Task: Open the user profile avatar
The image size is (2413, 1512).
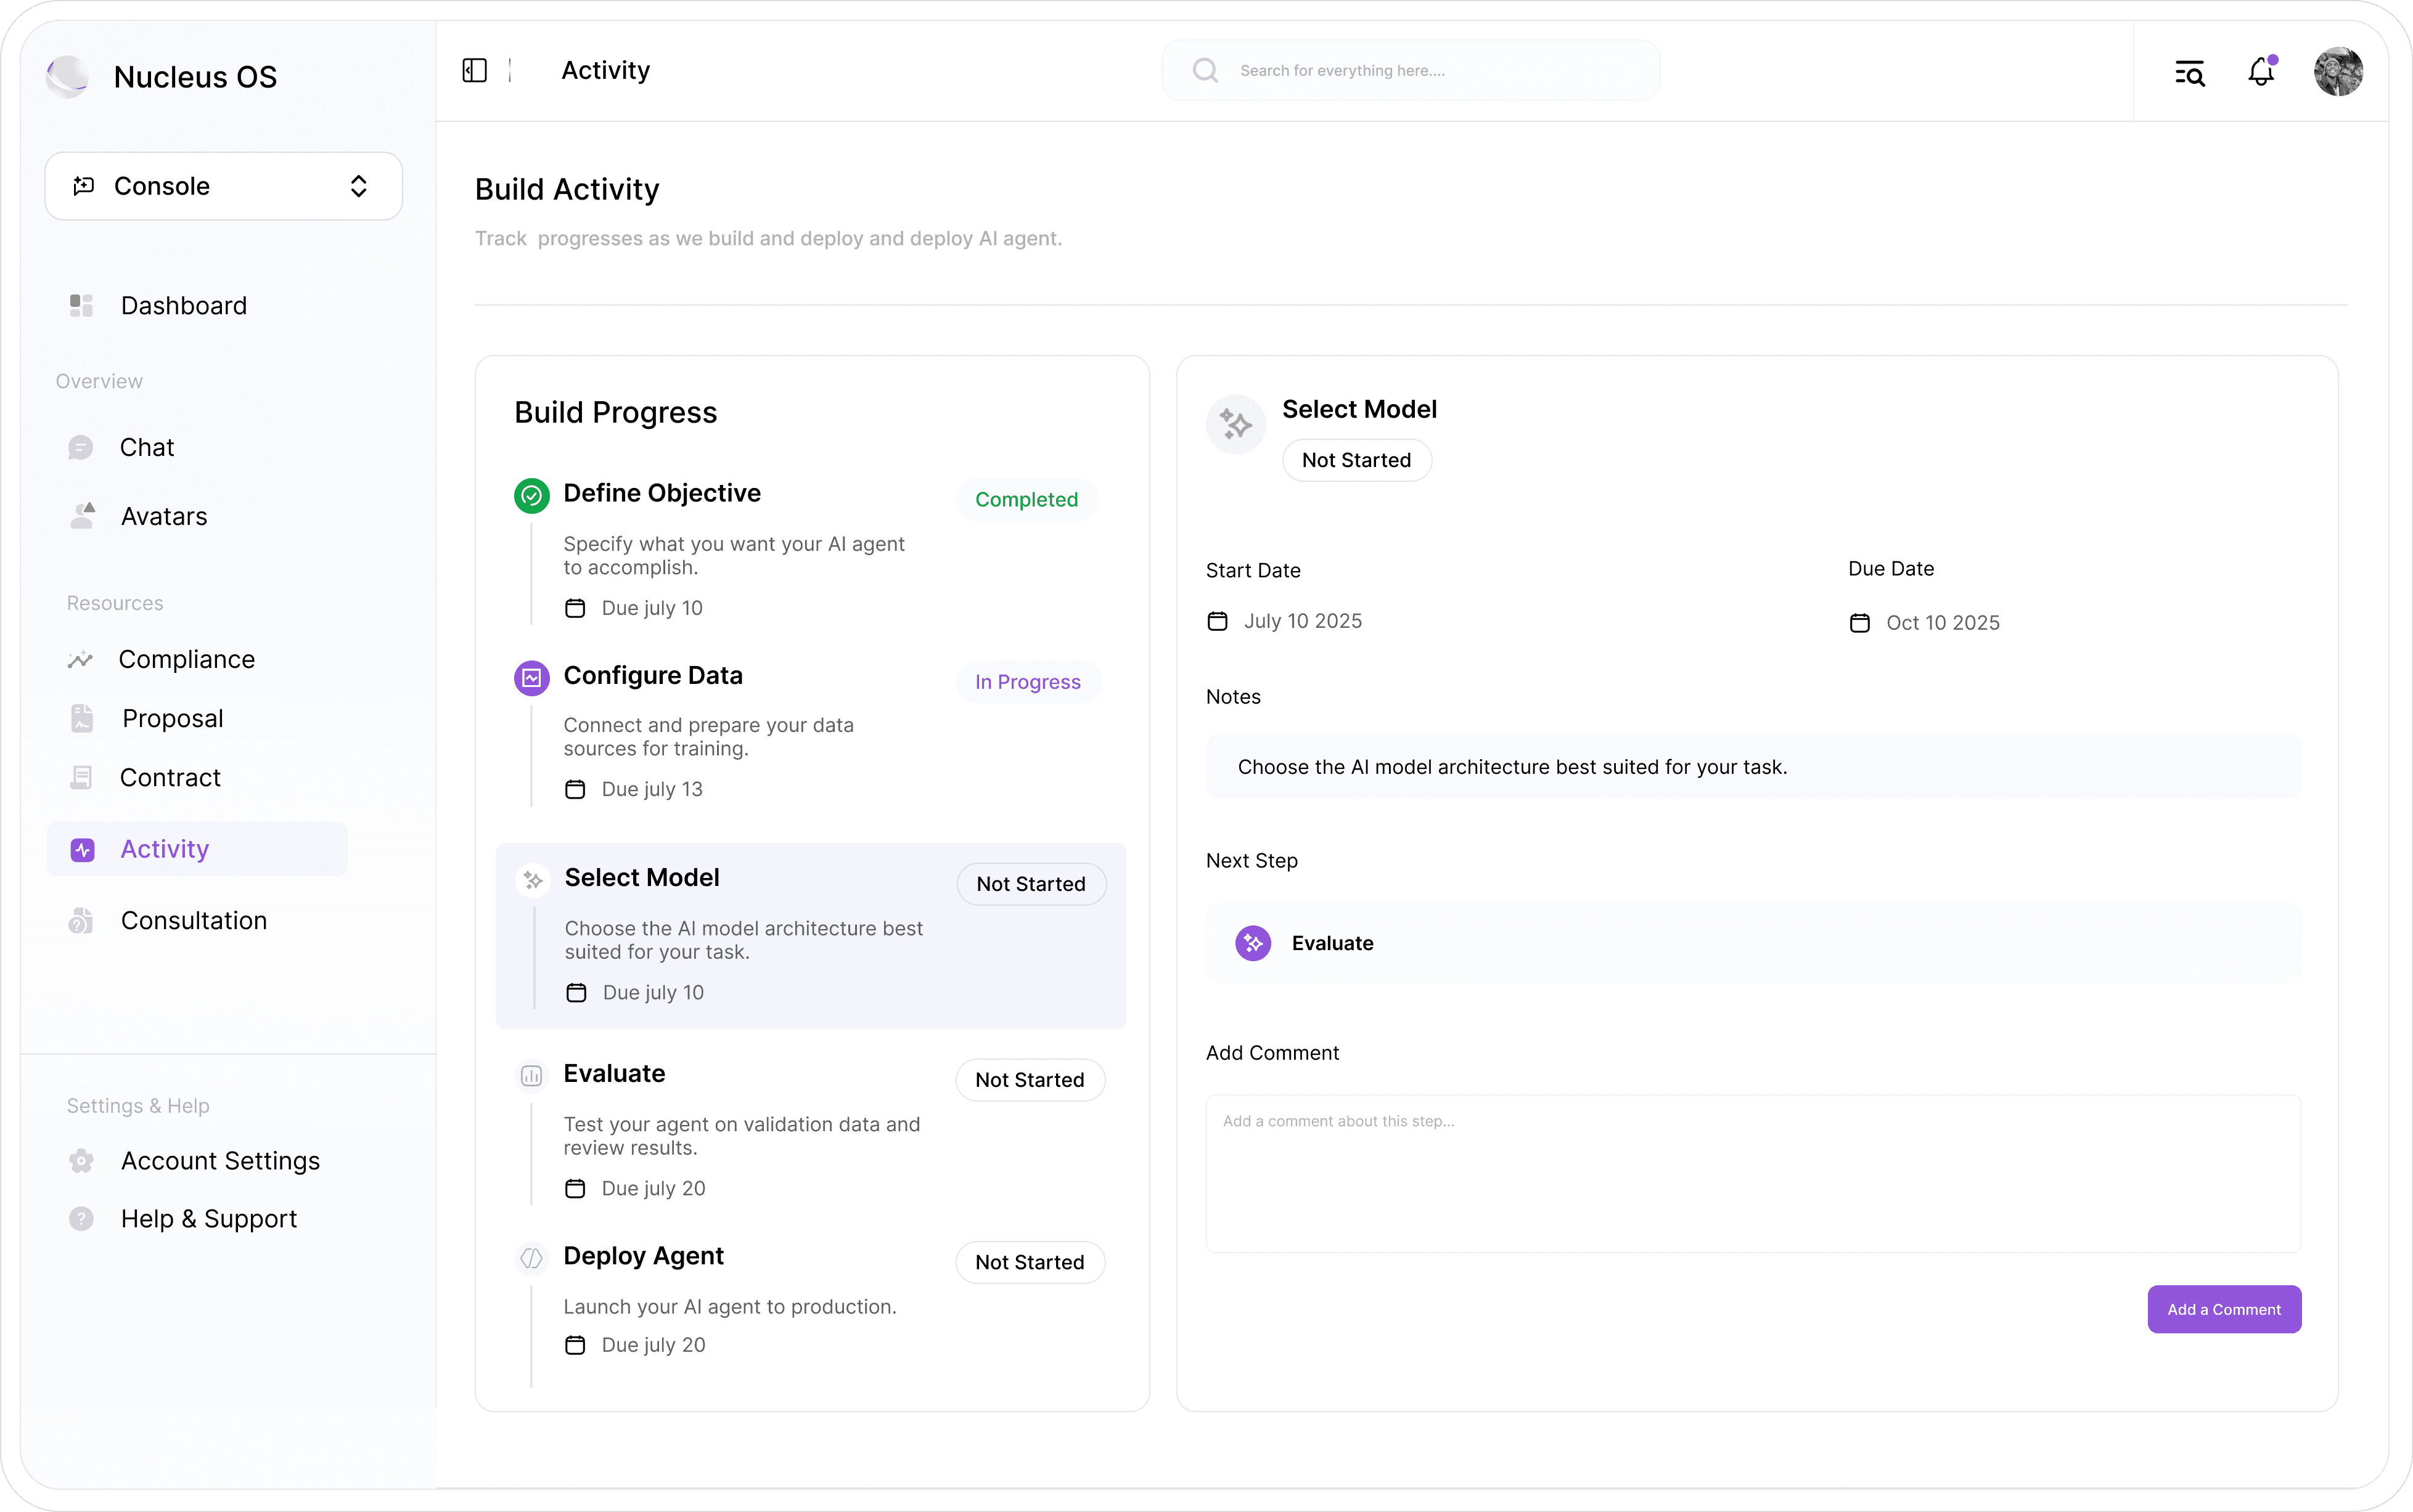Action: [x=2338, y=72]
